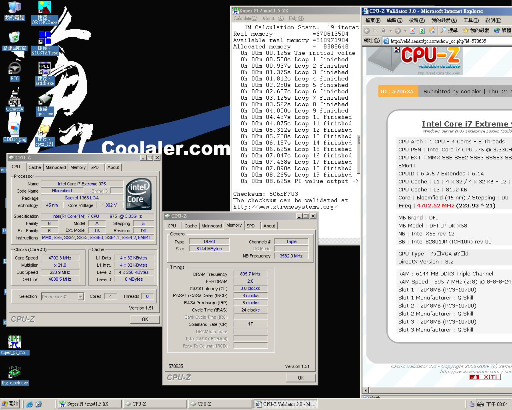Click OK in the CPU-Z CPU window

click(145, 320)
